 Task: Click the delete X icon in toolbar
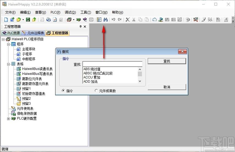click(128, 20)
